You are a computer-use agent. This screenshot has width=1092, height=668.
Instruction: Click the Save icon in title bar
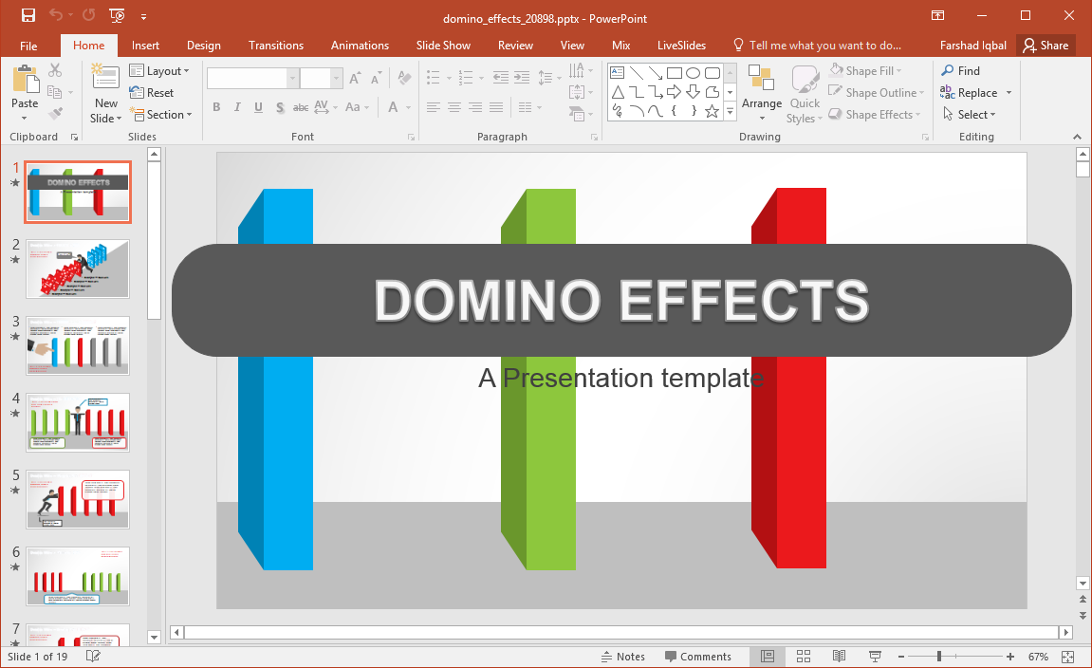click(28, 15)
